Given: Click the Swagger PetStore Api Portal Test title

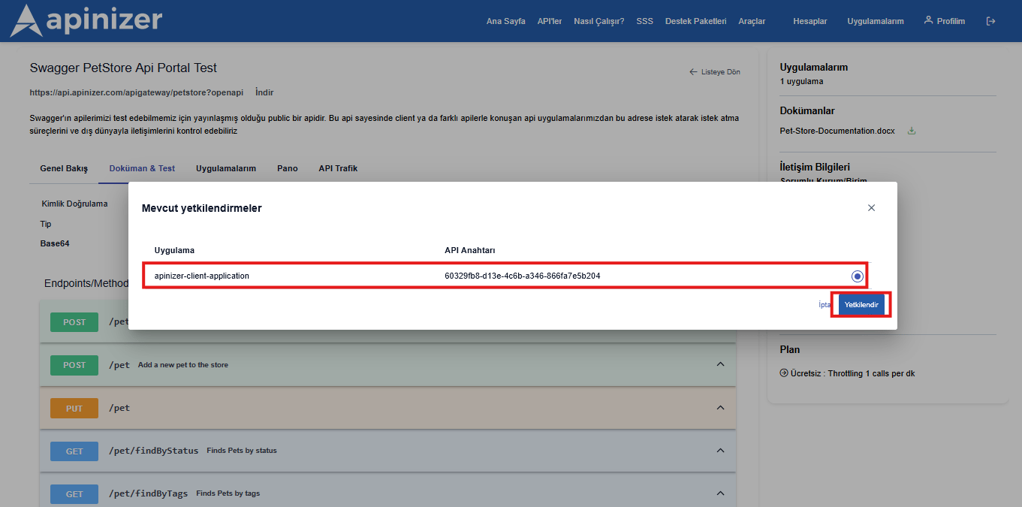Looking at the screenshot, I should (123, 68).
